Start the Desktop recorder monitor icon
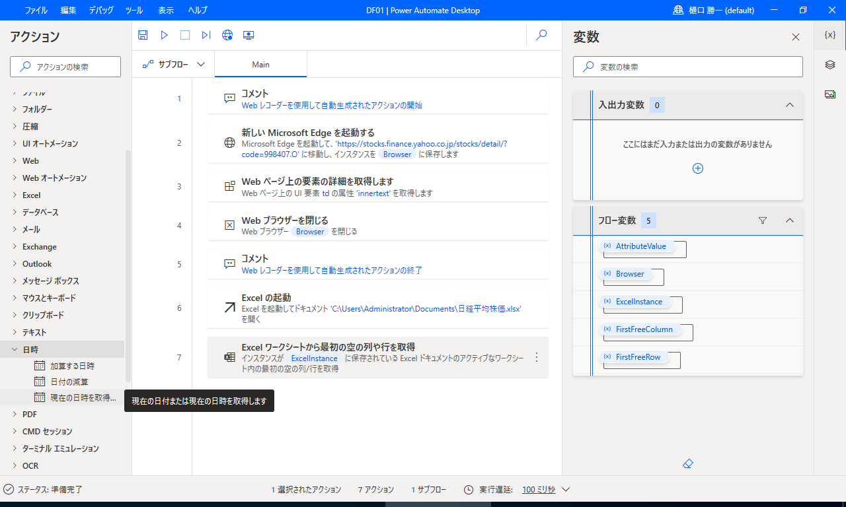846x507 pixels. coord(249,35)
